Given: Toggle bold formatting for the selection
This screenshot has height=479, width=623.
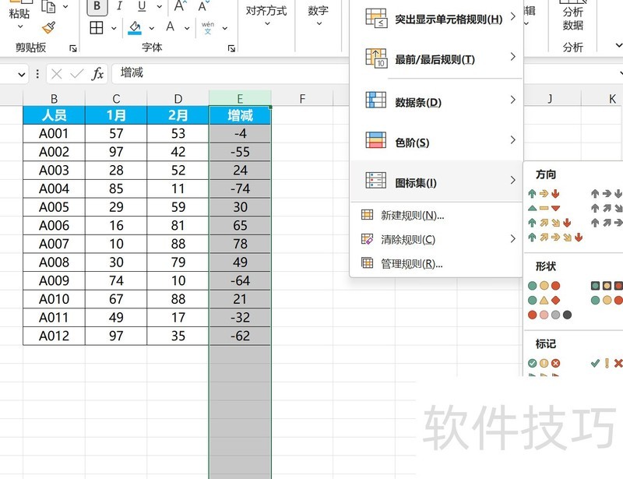Looking at the screenshot, I should (97, 5).
